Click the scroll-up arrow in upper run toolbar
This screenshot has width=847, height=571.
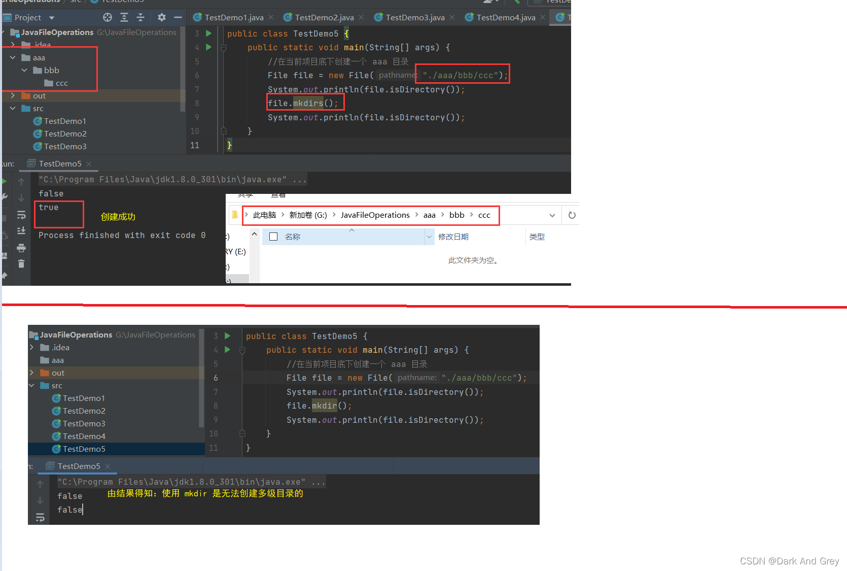pos(21,181)
